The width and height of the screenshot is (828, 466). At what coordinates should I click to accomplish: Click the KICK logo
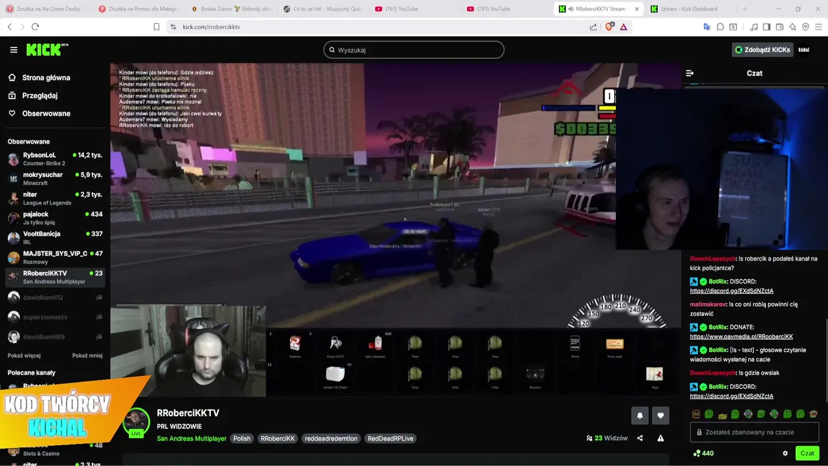(x=47, y=50)
